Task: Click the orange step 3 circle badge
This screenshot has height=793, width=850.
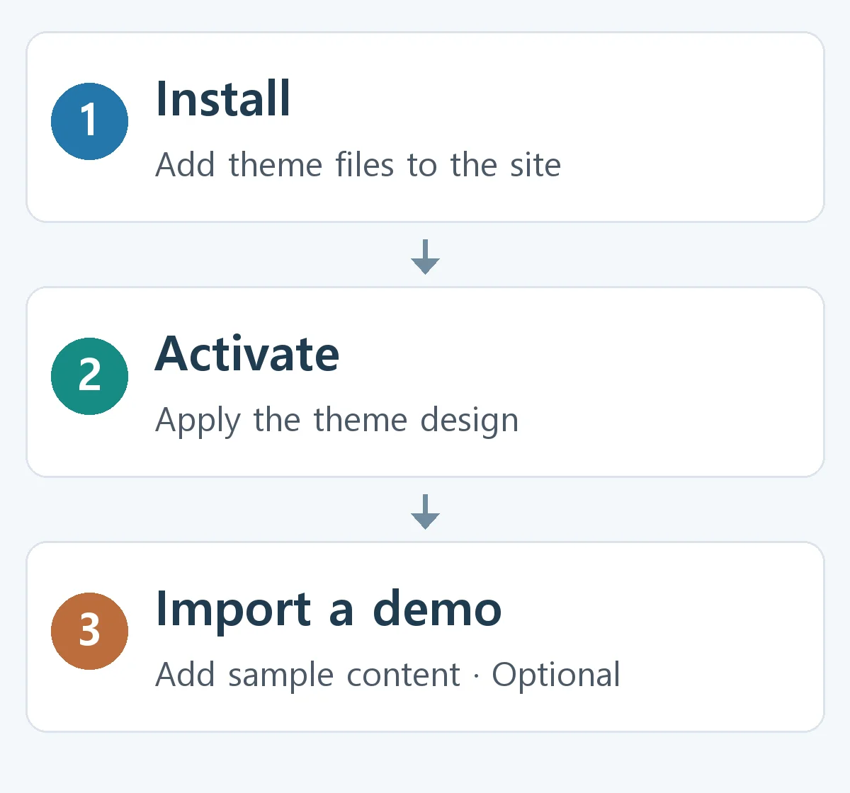Action: tap(89, 631)
